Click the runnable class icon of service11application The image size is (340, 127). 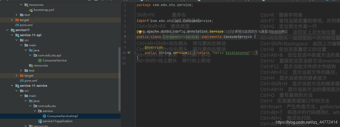pos(40,121)
